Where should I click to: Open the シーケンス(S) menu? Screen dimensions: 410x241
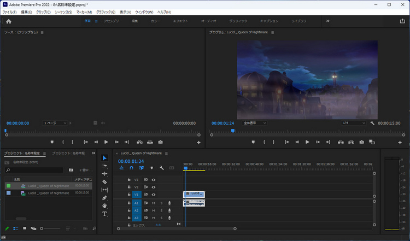[x=63, y=12]
